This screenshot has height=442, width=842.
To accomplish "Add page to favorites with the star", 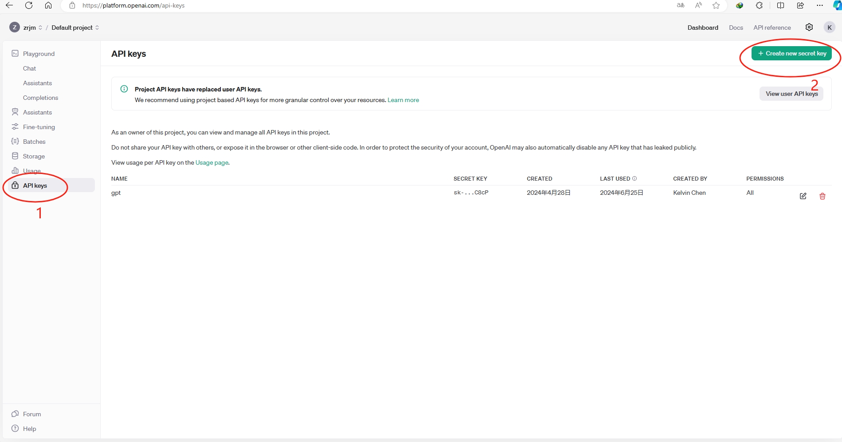I will click(x=716, y=5).
